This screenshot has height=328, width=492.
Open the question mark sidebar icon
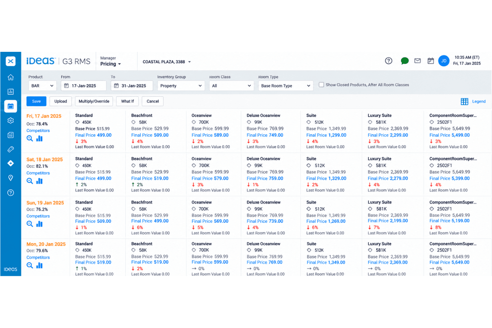point(11,193)
